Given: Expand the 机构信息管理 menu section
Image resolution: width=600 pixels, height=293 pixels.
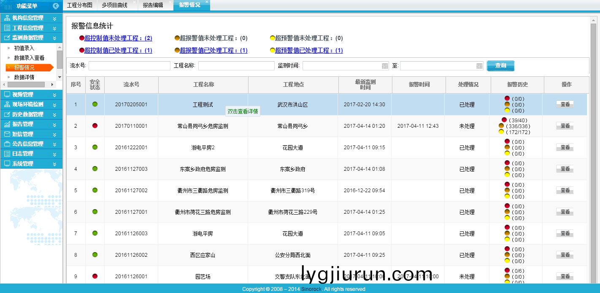Looking at the screenshot, I should [x=54, y=18].
